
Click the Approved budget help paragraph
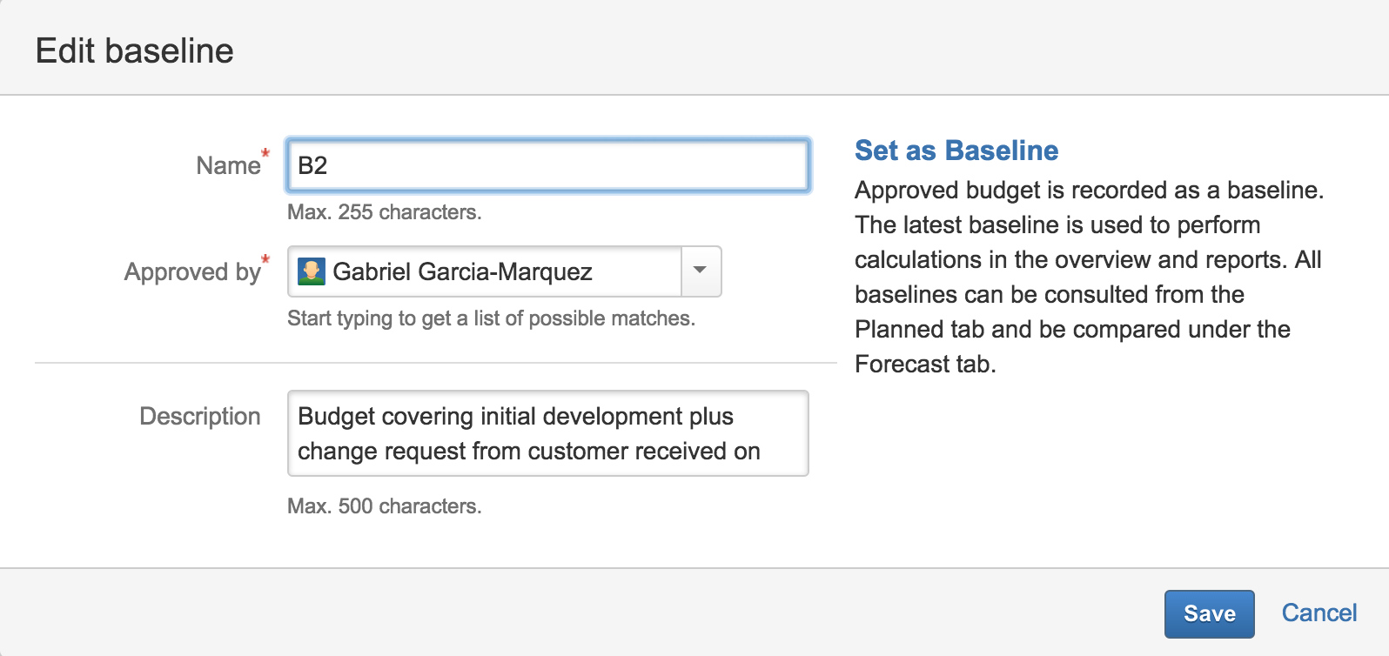[x=1089, y=259]
